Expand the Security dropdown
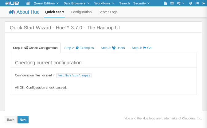This screenshot has width=207, height=128. [141, 3]
